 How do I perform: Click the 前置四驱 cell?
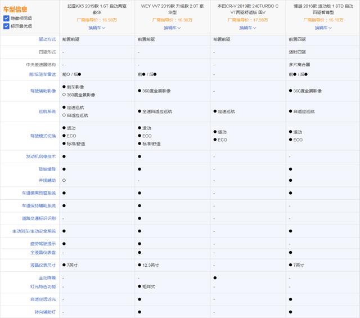297,39
